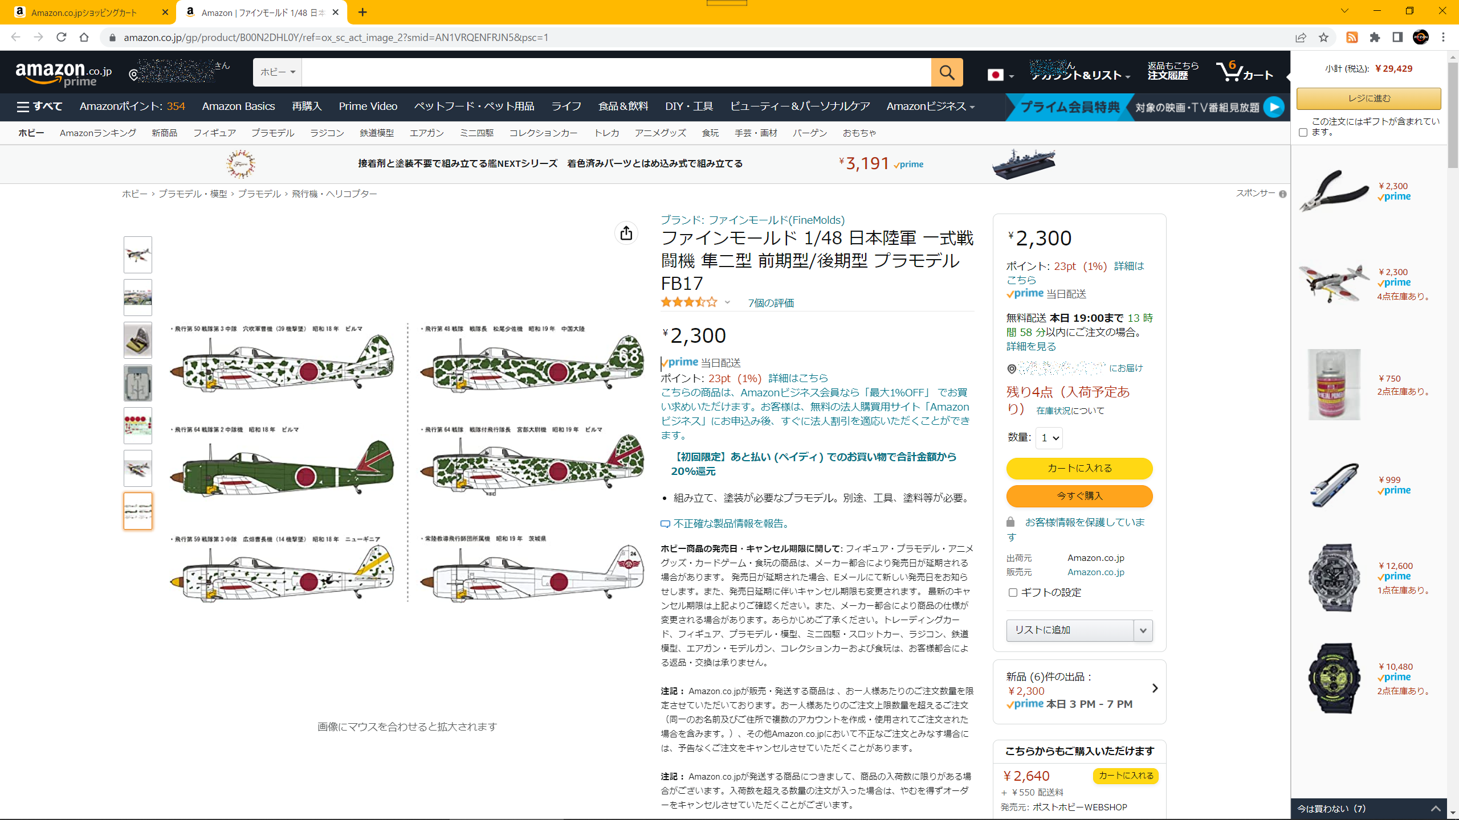
Task: Bookmark this page with star icon
Action: click(x=1323, y=38)
